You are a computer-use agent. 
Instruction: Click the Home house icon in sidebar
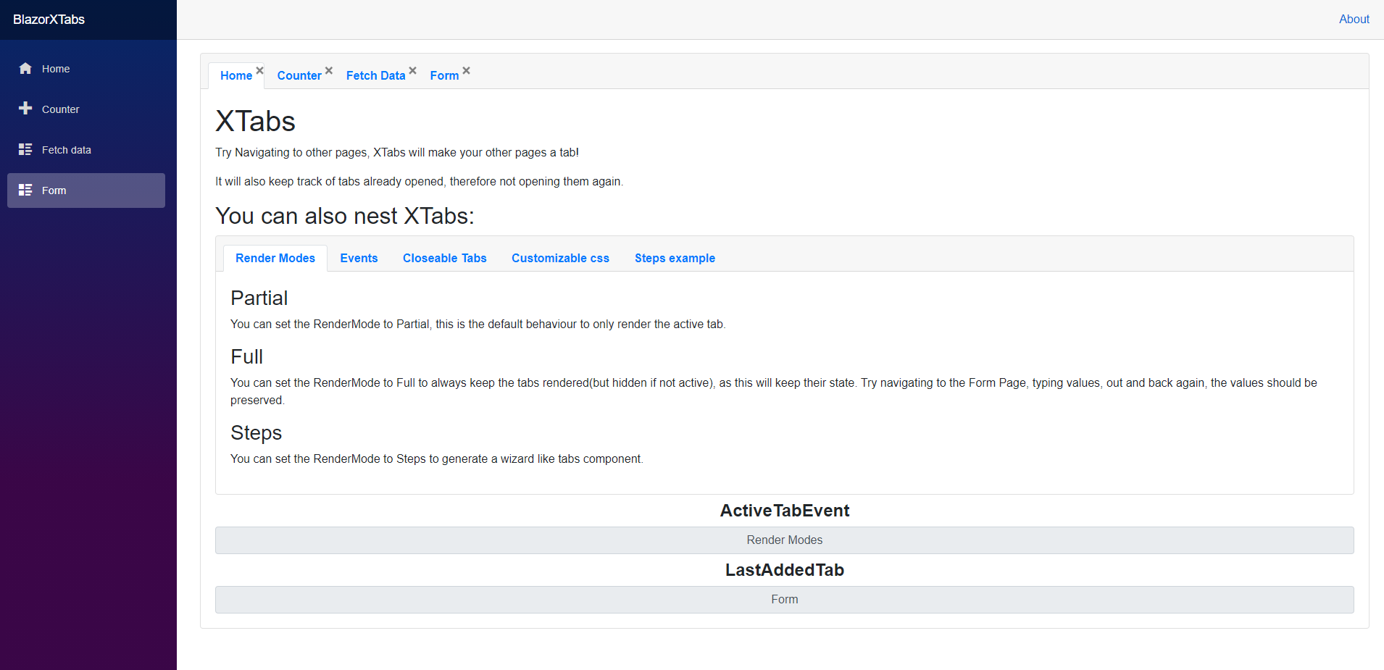(x=25, y=68)
